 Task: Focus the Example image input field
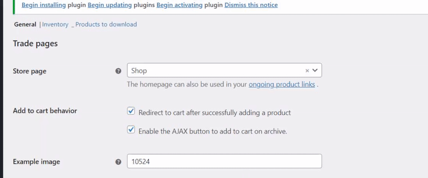[224, 162]
